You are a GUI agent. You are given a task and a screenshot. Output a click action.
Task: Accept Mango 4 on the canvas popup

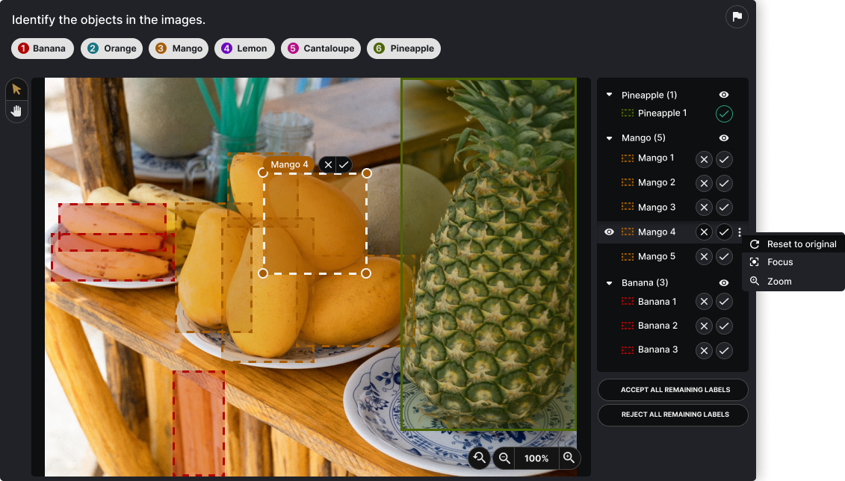tap(344, 165)
